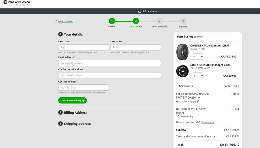Click the Basket step 1 circle
260x148 pixels.
click(x=112, y=21)
